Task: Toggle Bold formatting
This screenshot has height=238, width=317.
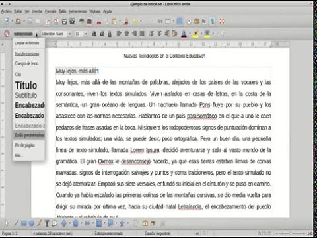Action: point(94,34)
